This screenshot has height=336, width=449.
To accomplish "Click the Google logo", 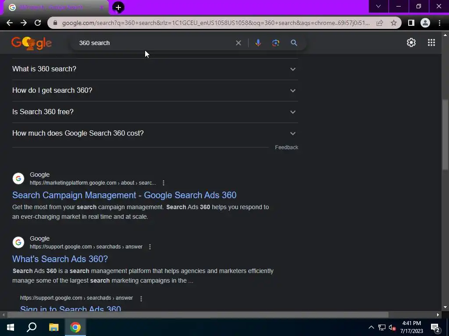I will tap(32, 43).
